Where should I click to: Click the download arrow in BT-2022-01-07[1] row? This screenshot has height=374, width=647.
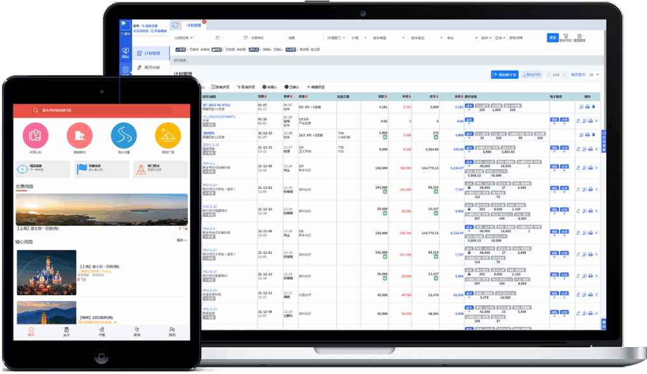pyautogui.click(x=594, y=107)
